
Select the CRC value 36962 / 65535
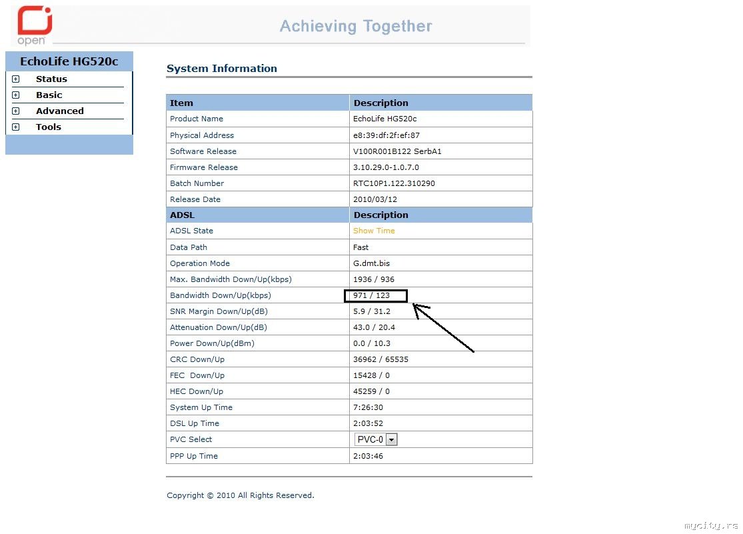tap(380, 359)
